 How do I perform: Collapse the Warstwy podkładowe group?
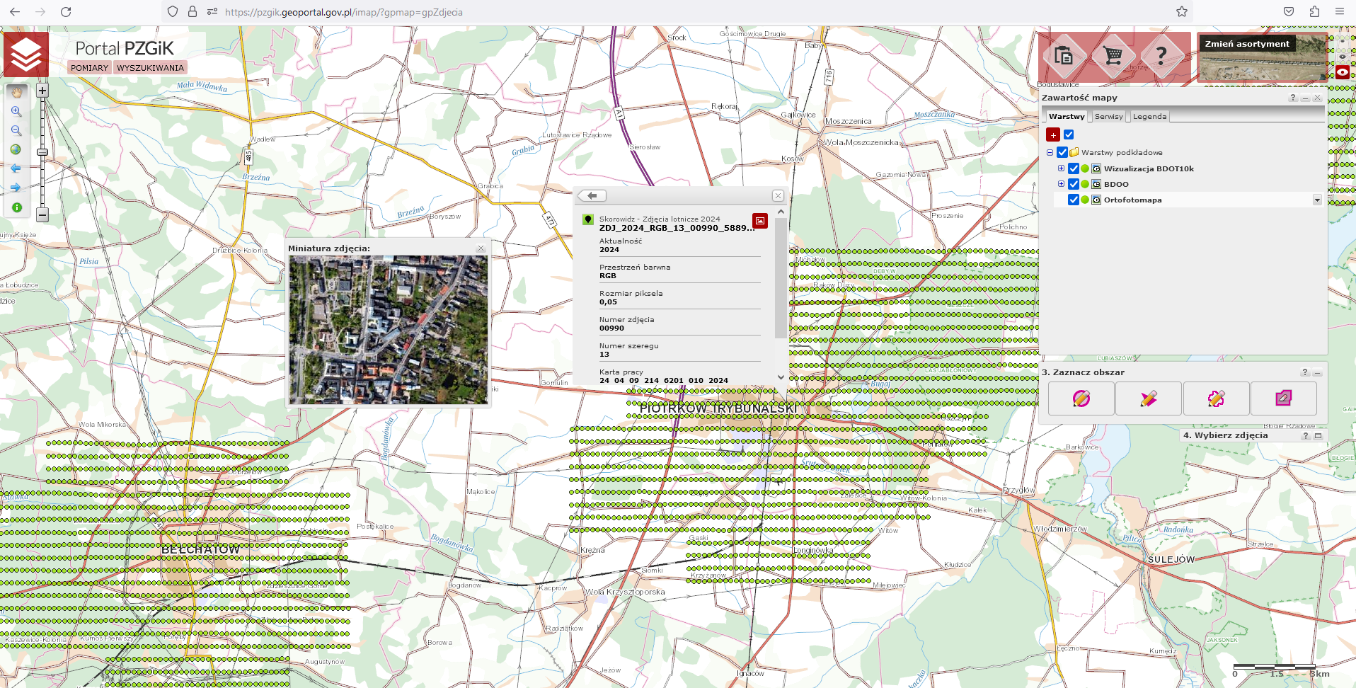[1050, 152]
